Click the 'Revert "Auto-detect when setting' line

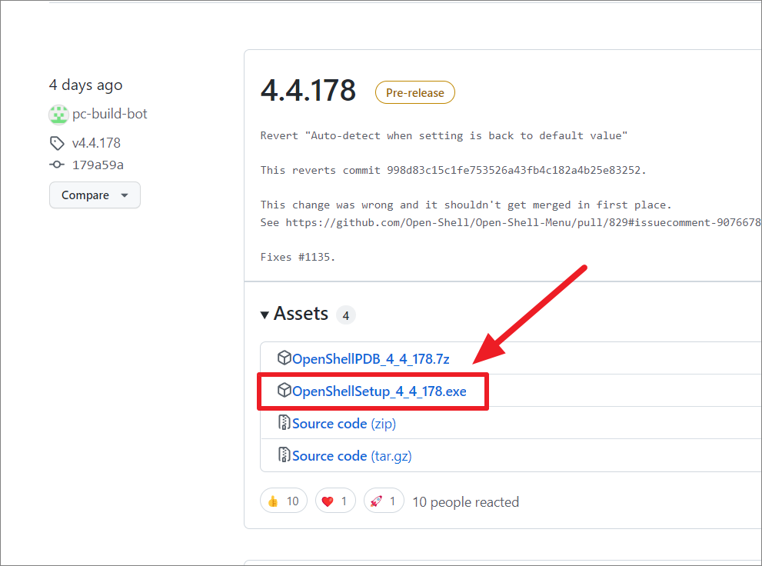pos(444,135)
